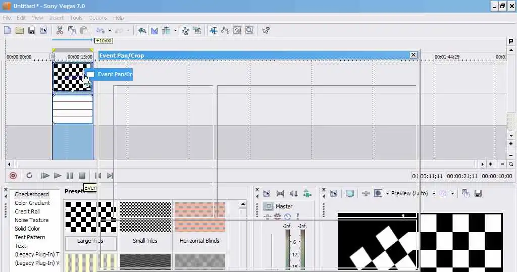Click the Downmix Output icon in the mixer
The image size is (517, 272).
pos(280,194)
